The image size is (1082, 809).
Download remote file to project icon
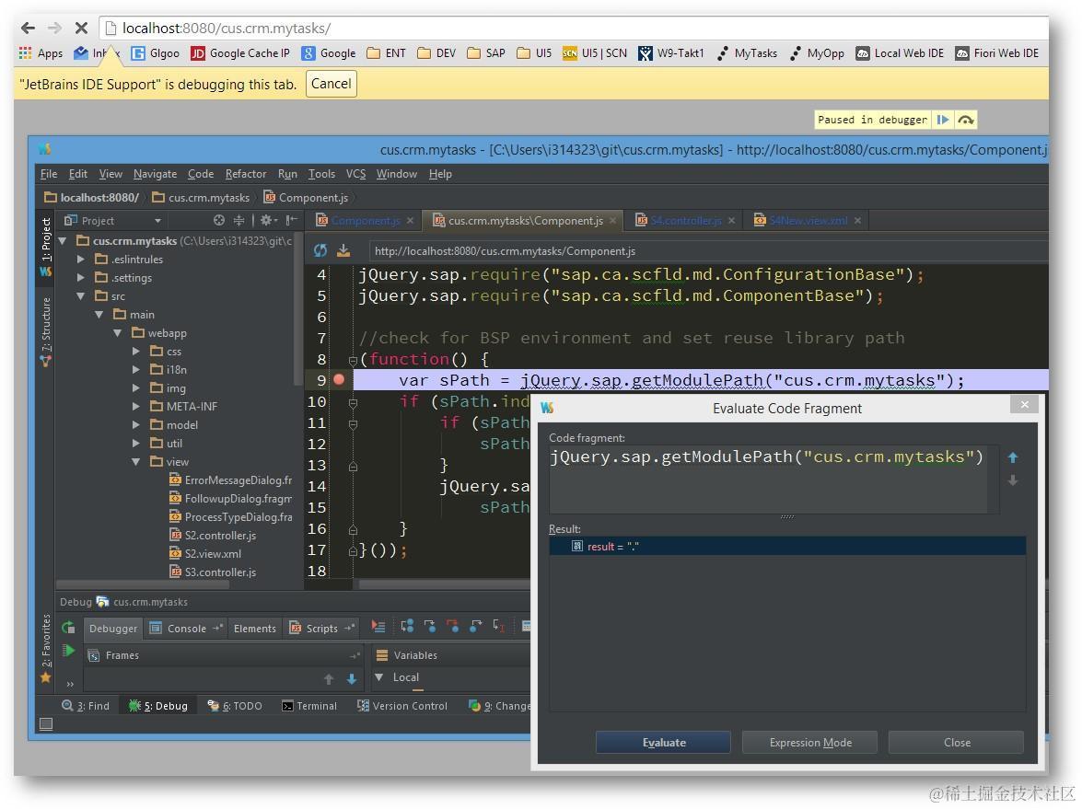343,251
